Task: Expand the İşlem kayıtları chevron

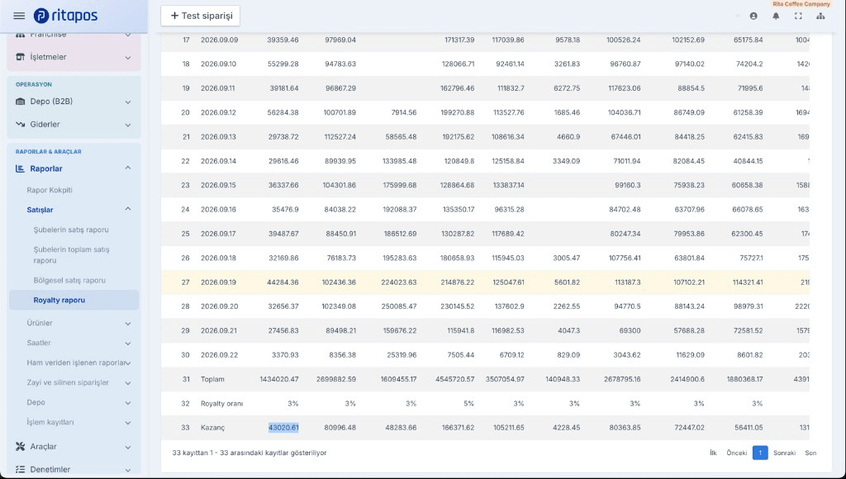Action: (x=128, y=423)
